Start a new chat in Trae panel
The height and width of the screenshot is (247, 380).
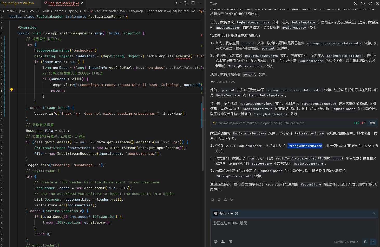[x=356, y=3]
